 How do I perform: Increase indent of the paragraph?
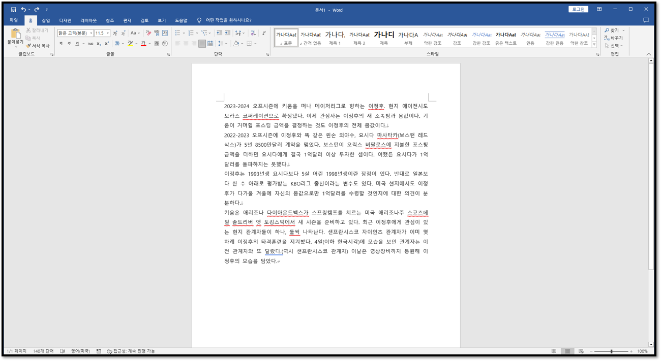click(x=227, y=33)
